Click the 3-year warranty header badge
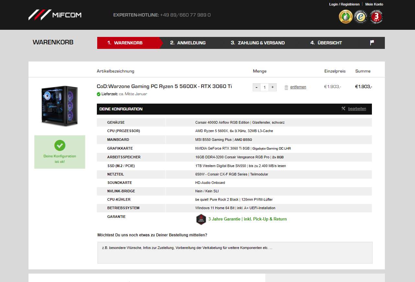The image size is (415, 282). 376,17
